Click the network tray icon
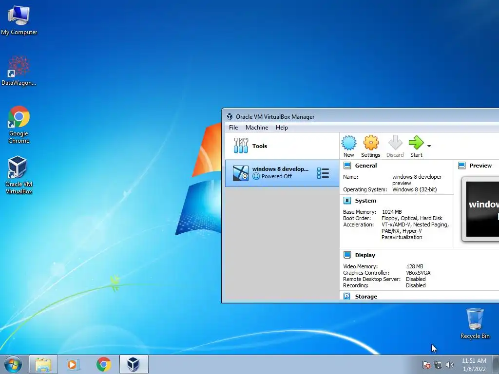 click(x=438, y=365)
